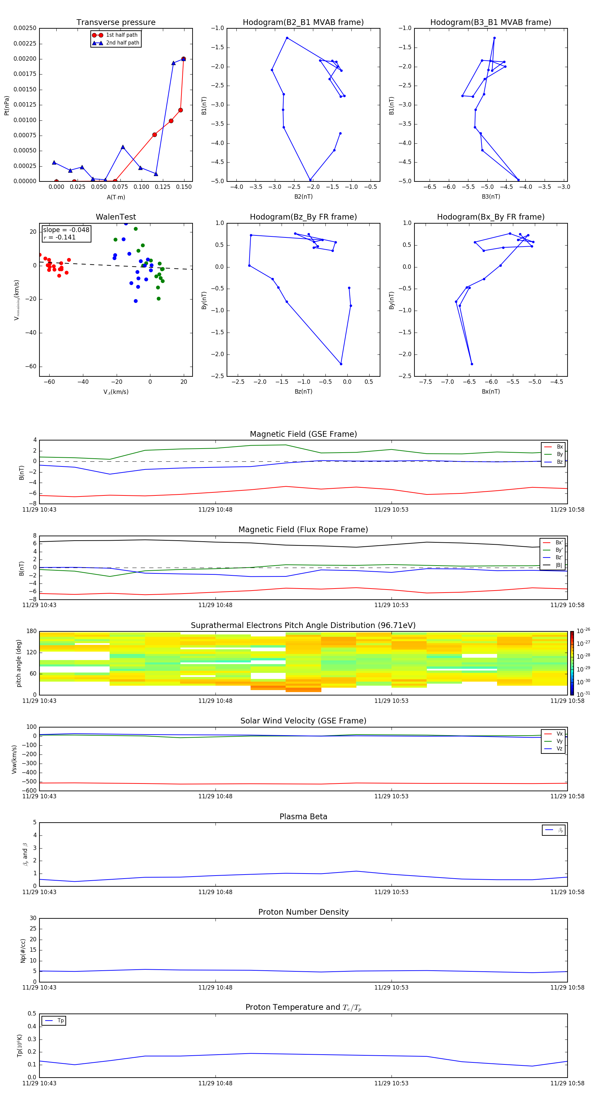
Task: Select the Vy legend entry
Action: [x=553, y=741]
